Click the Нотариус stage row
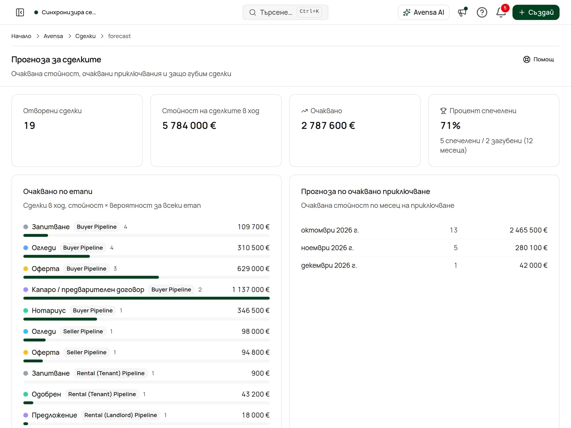This screenshot has height=428, width=571. 146,314
